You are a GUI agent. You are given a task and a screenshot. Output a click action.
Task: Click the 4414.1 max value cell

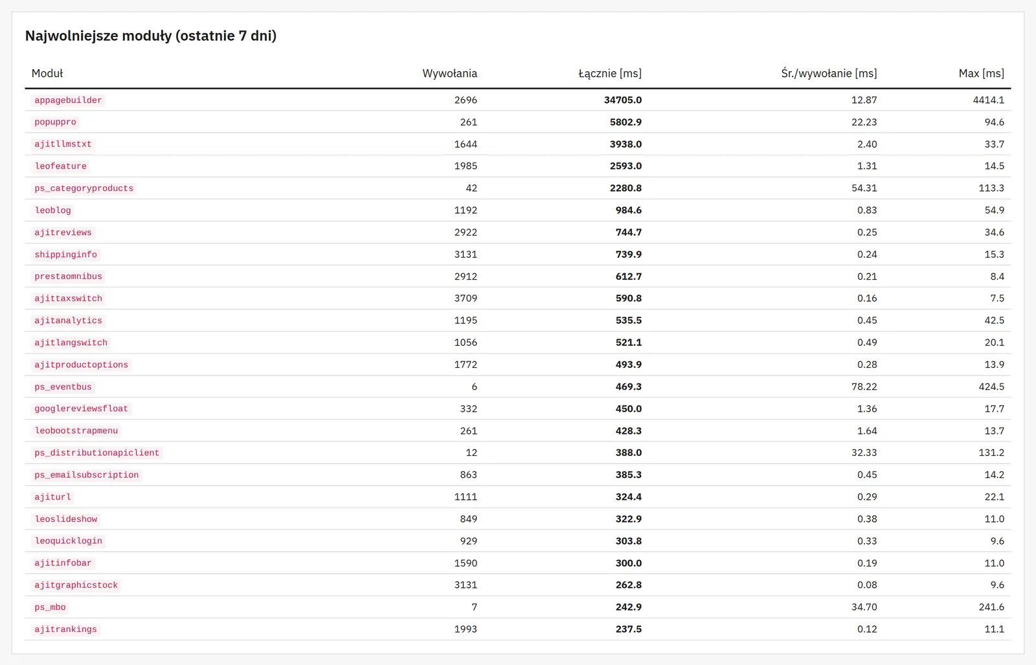[x=988, y=100]
